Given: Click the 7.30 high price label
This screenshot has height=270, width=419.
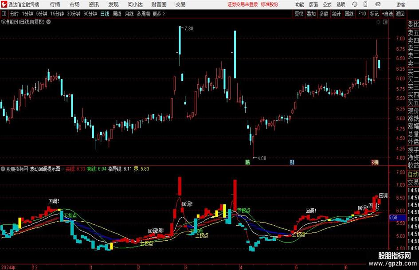Looking at the screenshot, I should coord(188,28).
